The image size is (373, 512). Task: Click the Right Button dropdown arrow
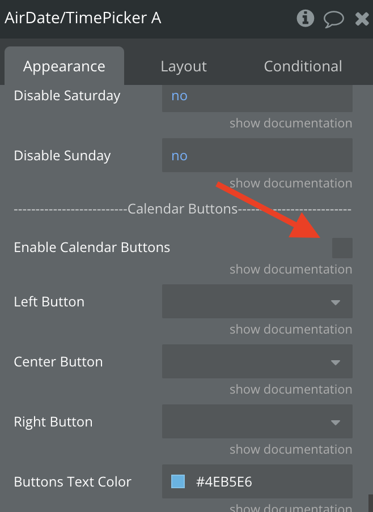click(336, 423)
